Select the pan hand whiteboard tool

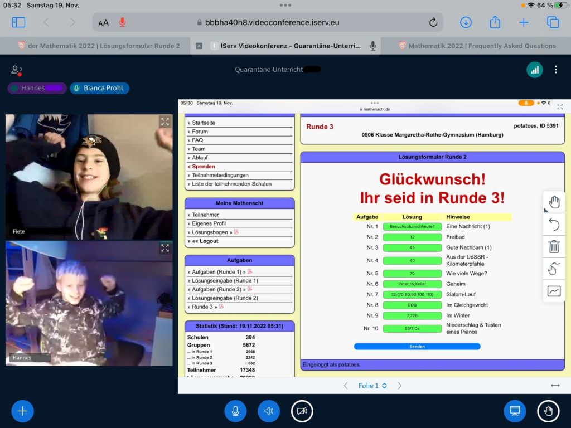pyautogui.click(x=554, y=202)
